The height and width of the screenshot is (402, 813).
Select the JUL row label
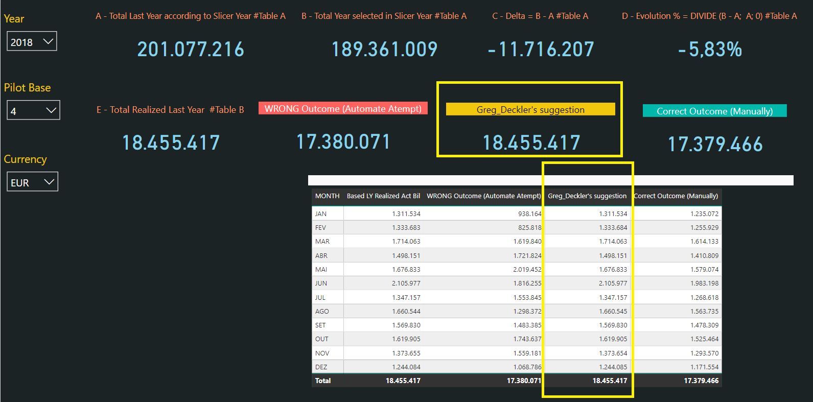(320, 297)
